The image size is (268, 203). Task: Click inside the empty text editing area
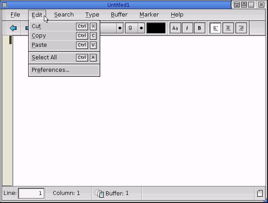(139, 111)
